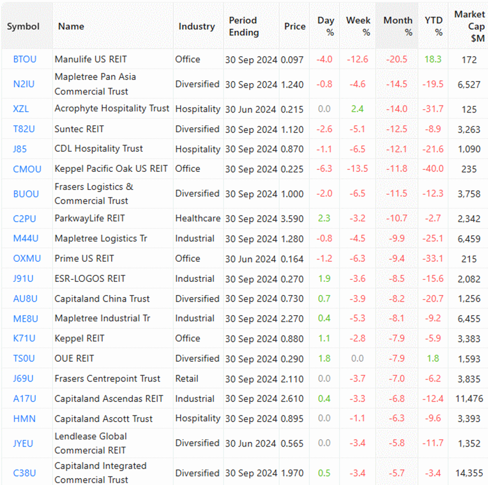Click the 14,355 market cap value
Image resolution: width=488 pixels, height=485 pixels.
(469, 473)
